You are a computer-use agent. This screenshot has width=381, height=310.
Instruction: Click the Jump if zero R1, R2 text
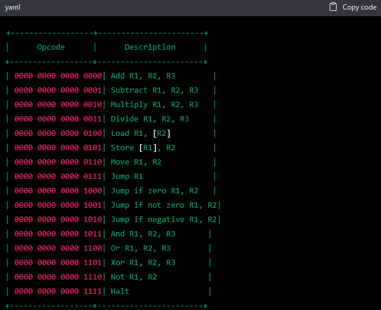pos(154,191)
